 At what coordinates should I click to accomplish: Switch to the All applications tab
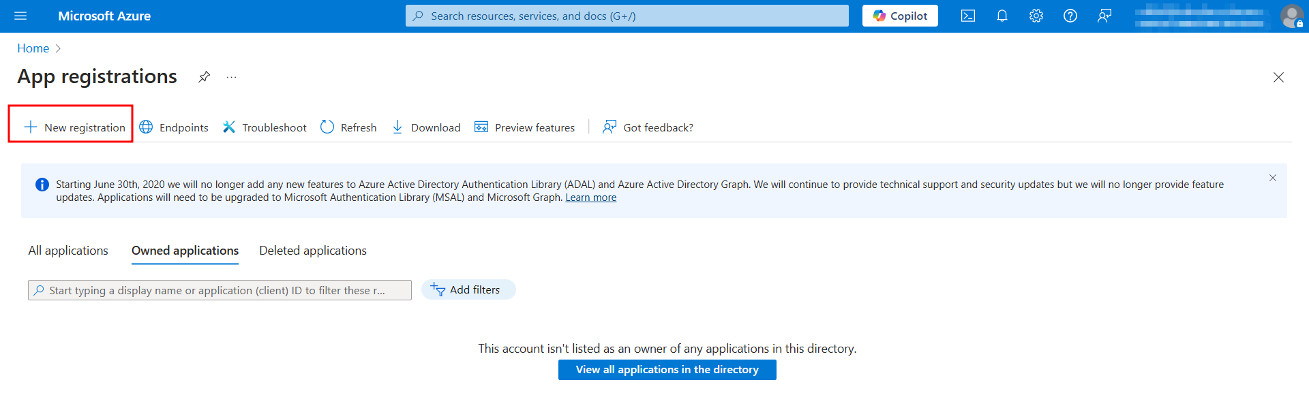[68, 251]
